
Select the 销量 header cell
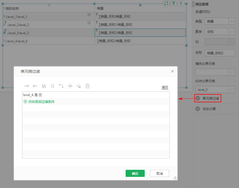point(140,8)
